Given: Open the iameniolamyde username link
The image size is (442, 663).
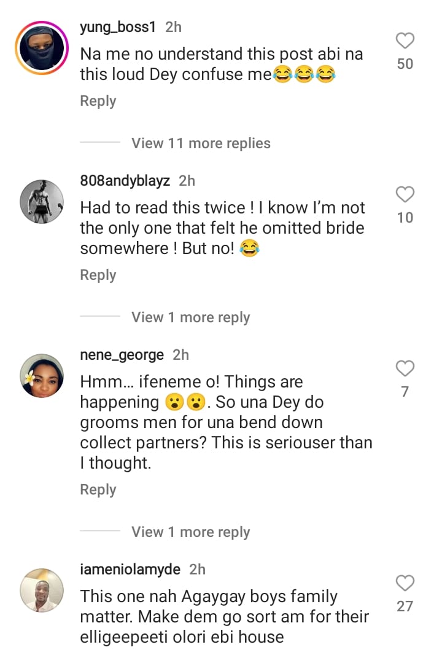Looking at the screenshot, I should [130, 570].
